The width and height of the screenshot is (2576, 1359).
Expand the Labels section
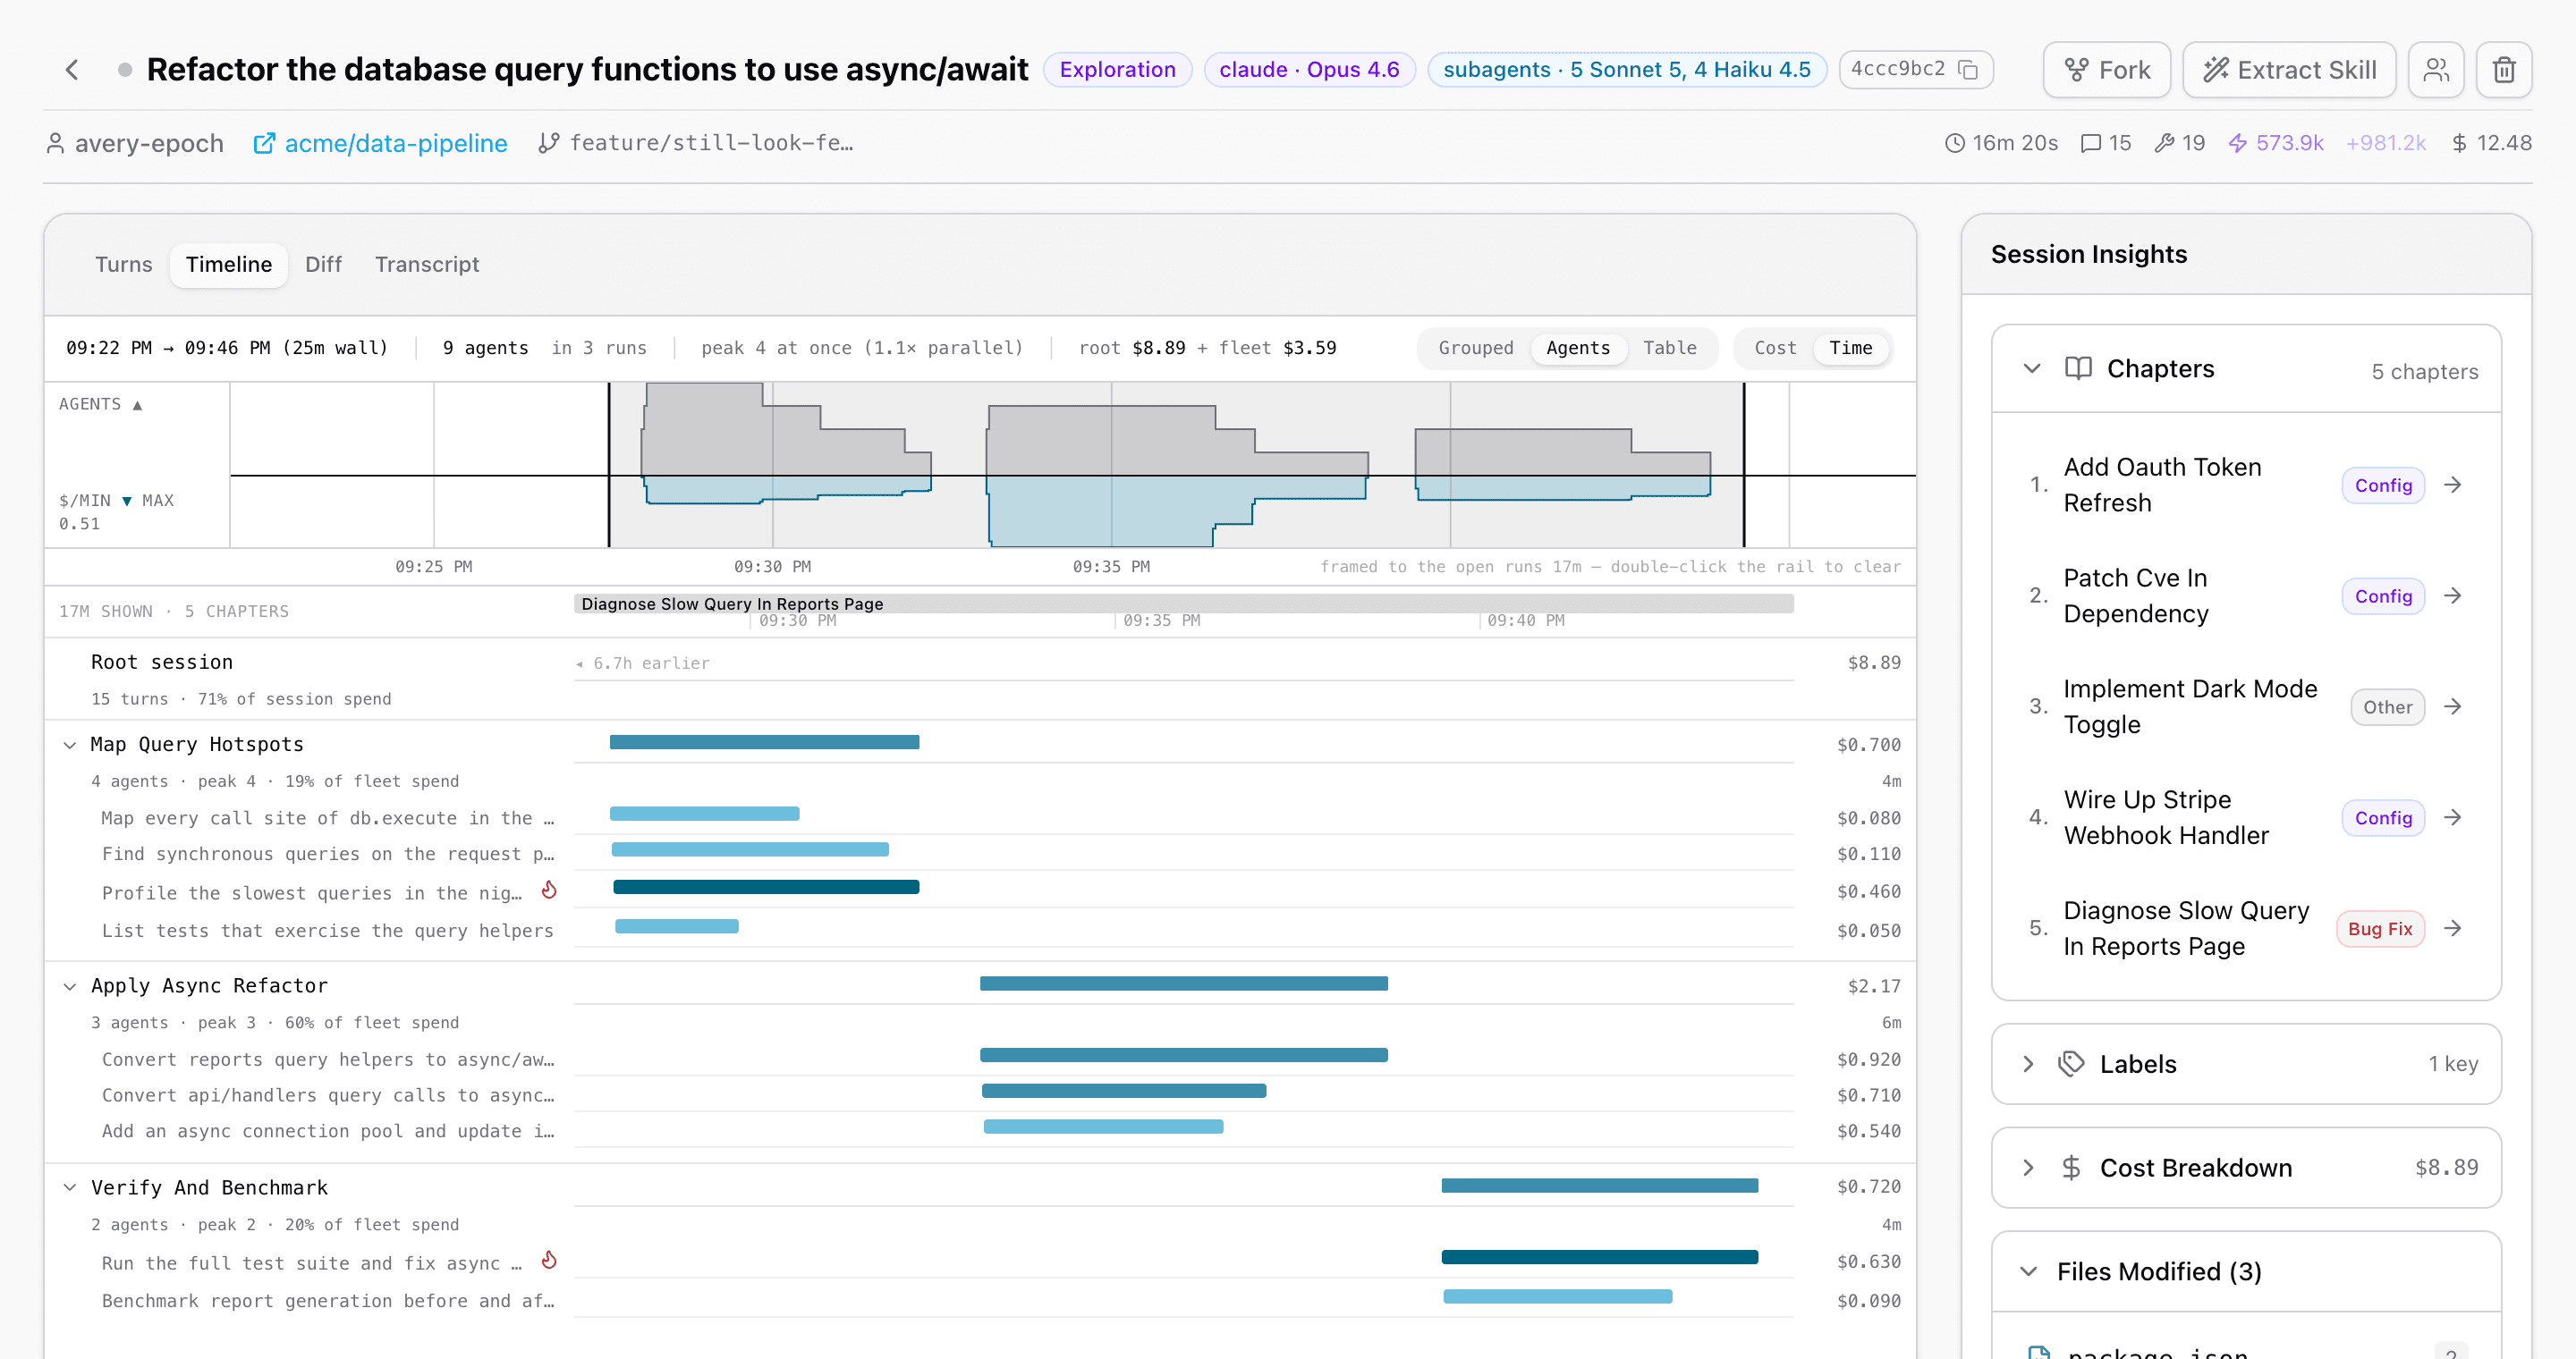pos(2028,1064)
